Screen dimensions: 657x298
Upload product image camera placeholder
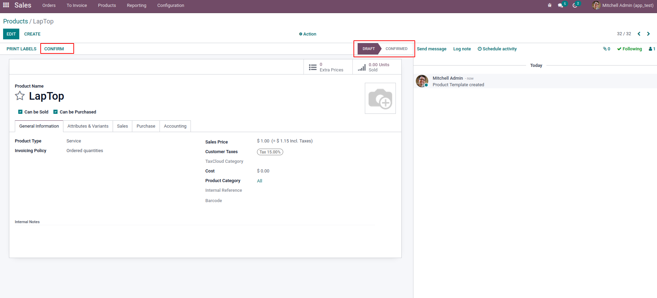click(x=380, y=98)
